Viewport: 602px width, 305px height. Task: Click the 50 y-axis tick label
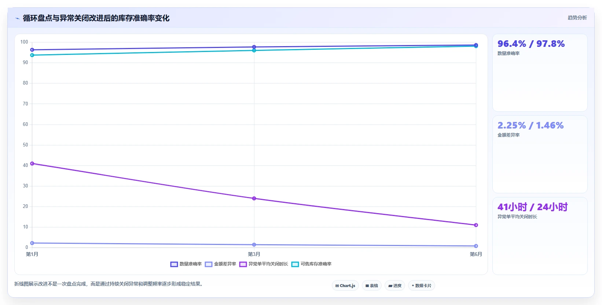point(25,145)
